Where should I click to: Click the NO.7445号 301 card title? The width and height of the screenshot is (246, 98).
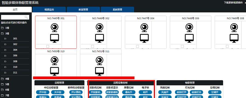point(56,19)
